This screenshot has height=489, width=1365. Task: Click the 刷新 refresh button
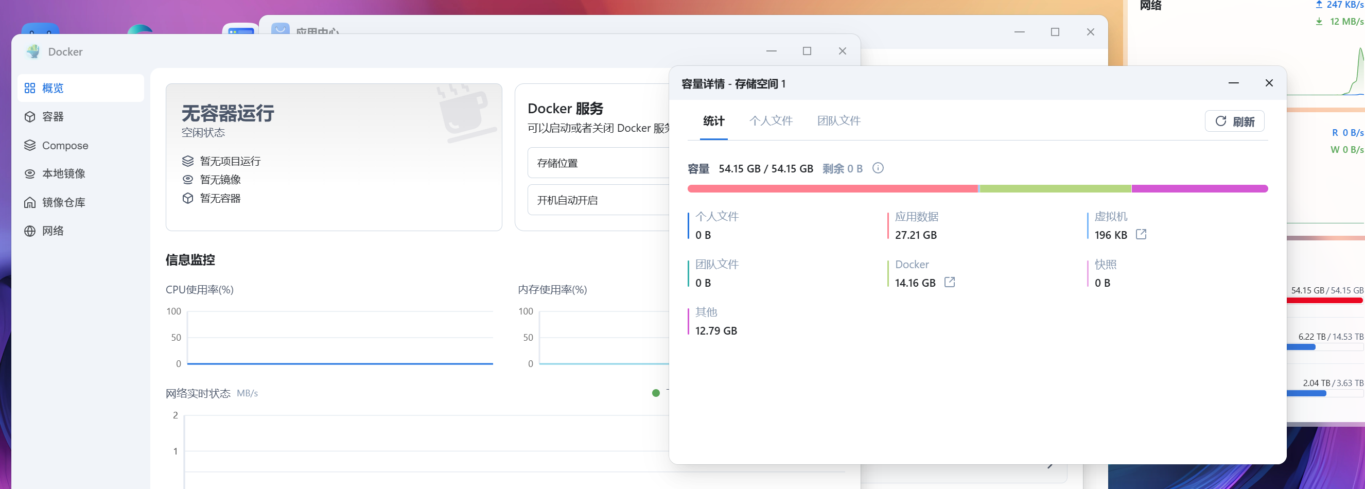pyautogui.click(x=1235, y=121)
